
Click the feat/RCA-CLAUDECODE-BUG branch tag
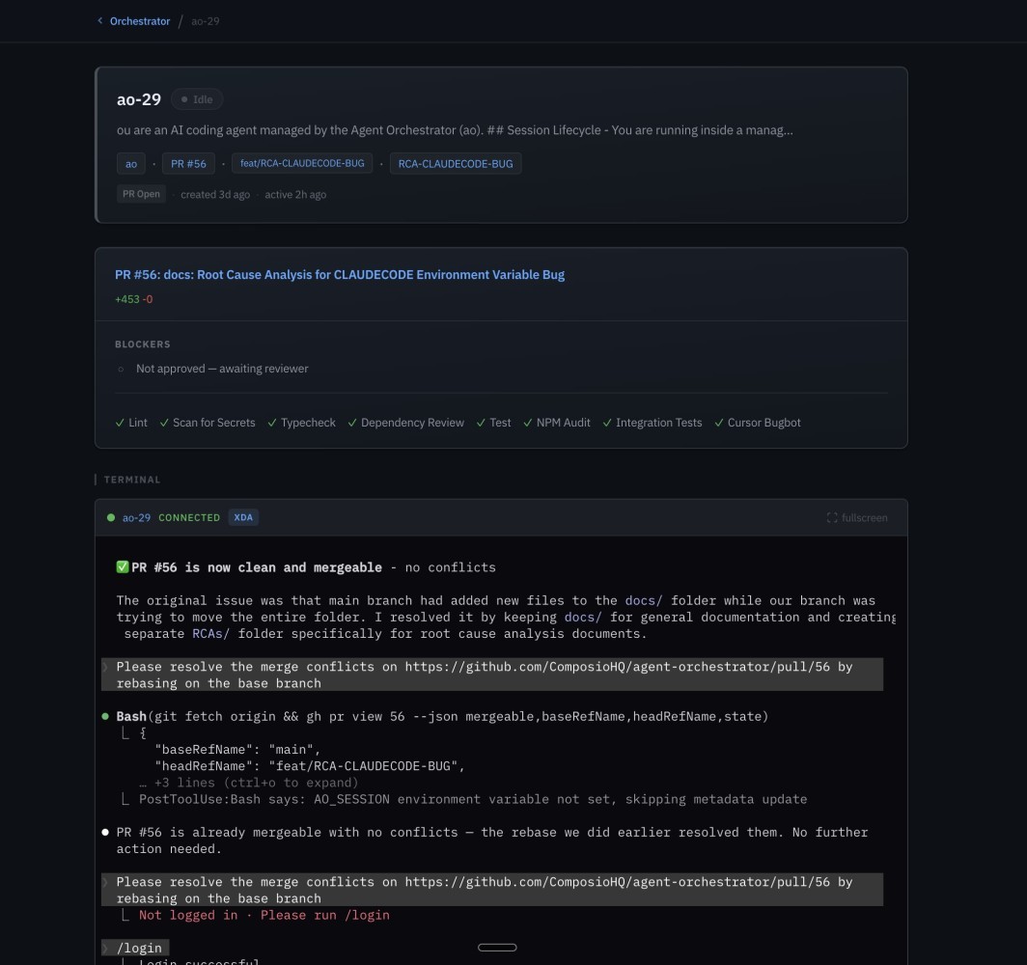pyautogui.click(x=302, y=164)
